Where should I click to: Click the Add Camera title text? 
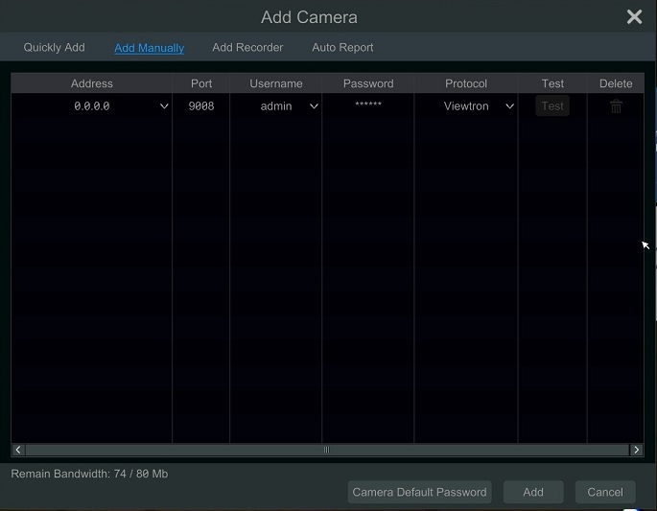click(309, 17)
